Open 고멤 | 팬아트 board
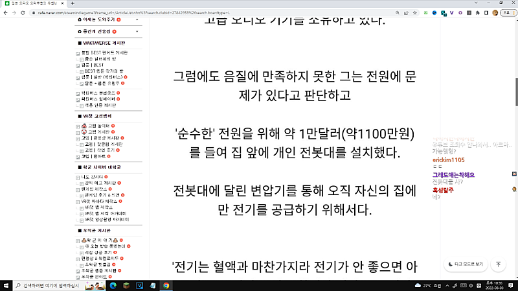Image resolution: width=518 pixels, height=291 pixels. pyautogui.click(x=93, y=156)
